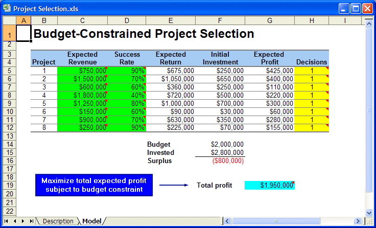Click initial investment $650,000 cell
The height and width of the screenshot is (228, 376).
tap(220, 79)
